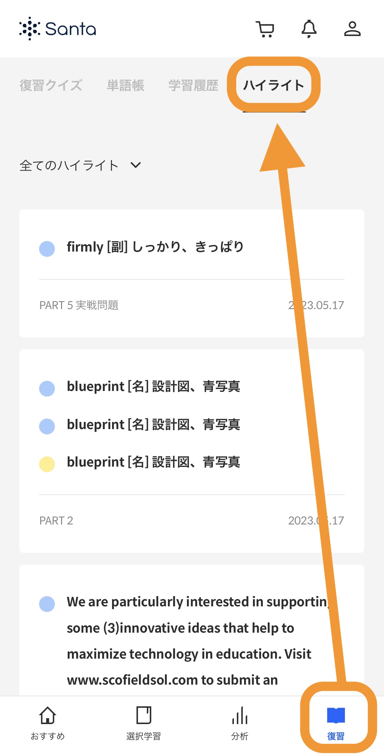Open PART 5 実戦問題 card footer
The image size is (384, 754).
pyautogui.click(x=192, y=305)
